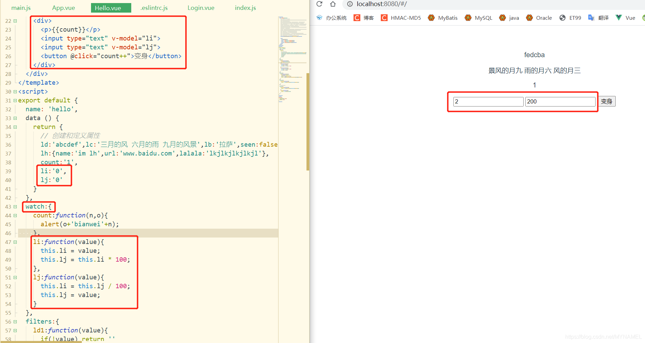Collapse the script block at line 30

click(x=15, y=92)
